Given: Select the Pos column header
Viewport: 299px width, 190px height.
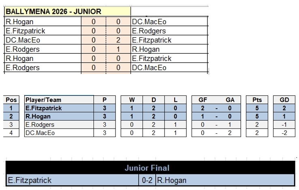Looking at the screenshot, I should [x=11, y=100].
